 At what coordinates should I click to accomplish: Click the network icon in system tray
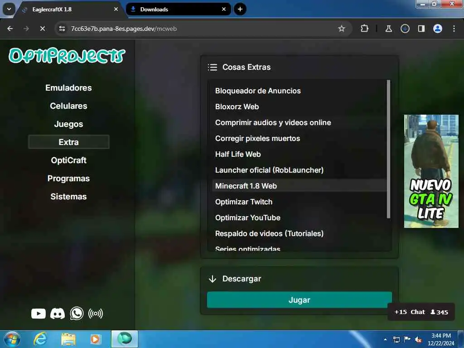pyautogui.click(x=396, y=340)
